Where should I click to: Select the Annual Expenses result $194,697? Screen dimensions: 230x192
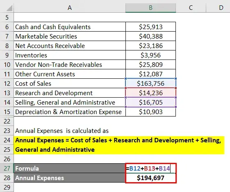(x=150, y=178)
